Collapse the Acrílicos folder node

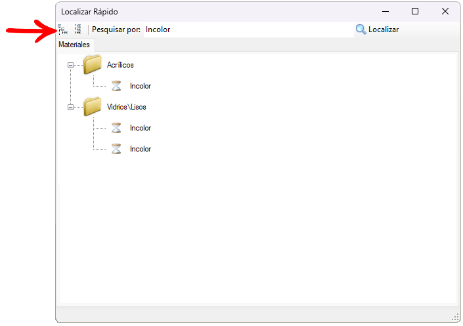click(70, 65)
